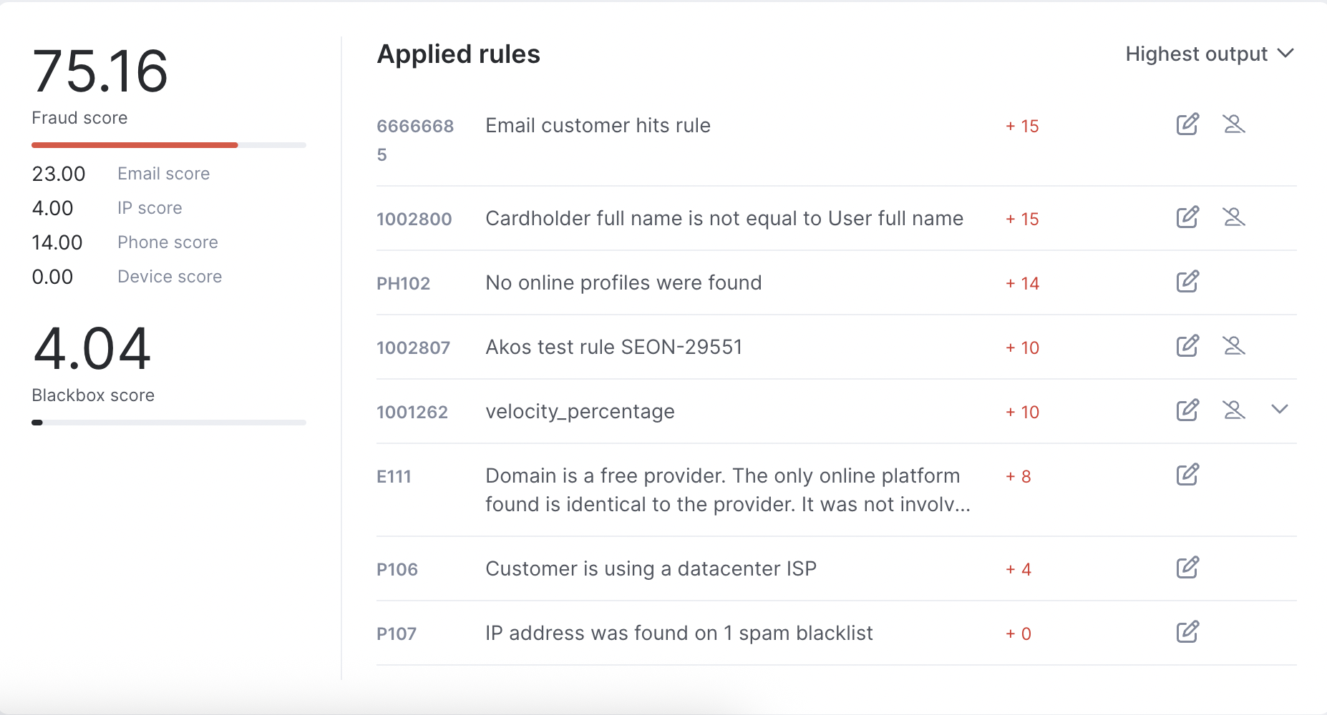
Task: Click user-off icon on velocity_percentage row
Action: click(1234, 410)
